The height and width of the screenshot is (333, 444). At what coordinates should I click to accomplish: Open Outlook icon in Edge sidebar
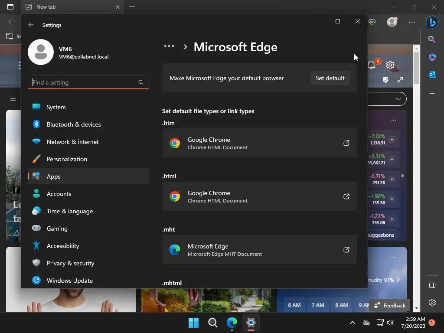tap(432, 75)
